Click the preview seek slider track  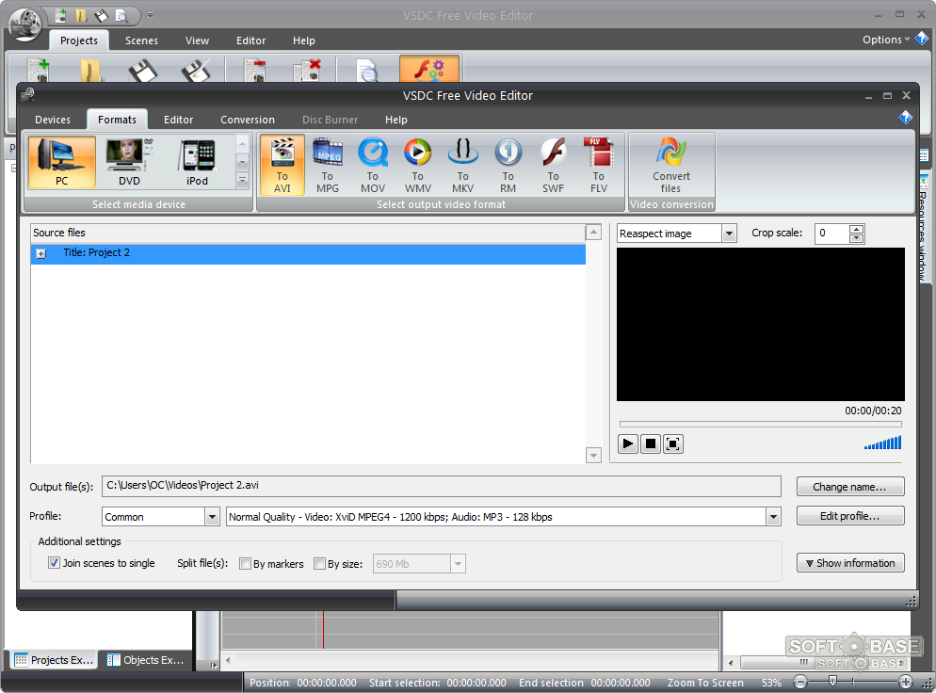click(x=761, y=424)
